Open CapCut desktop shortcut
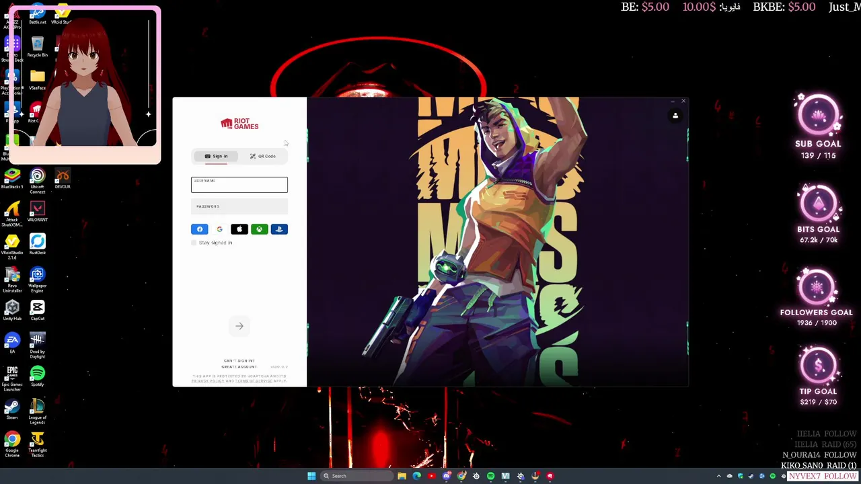 (37, 311)
